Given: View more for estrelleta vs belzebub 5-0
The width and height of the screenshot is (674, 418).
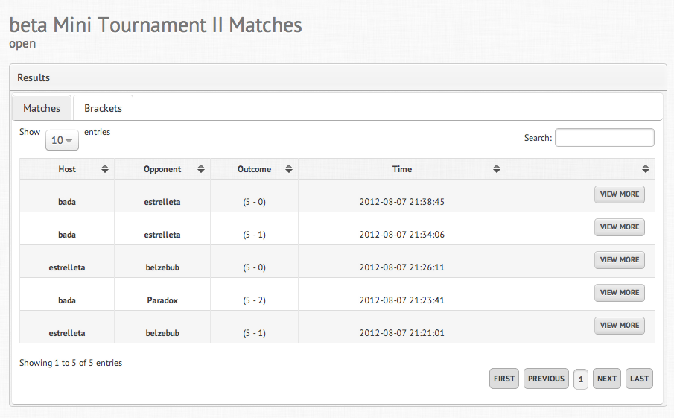Looking at the screenshot, I should click(x=620, y=260).
